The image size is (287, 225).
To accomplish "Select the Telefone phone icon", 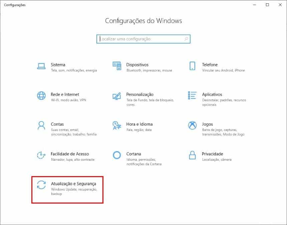I will (x=192, y=66).
